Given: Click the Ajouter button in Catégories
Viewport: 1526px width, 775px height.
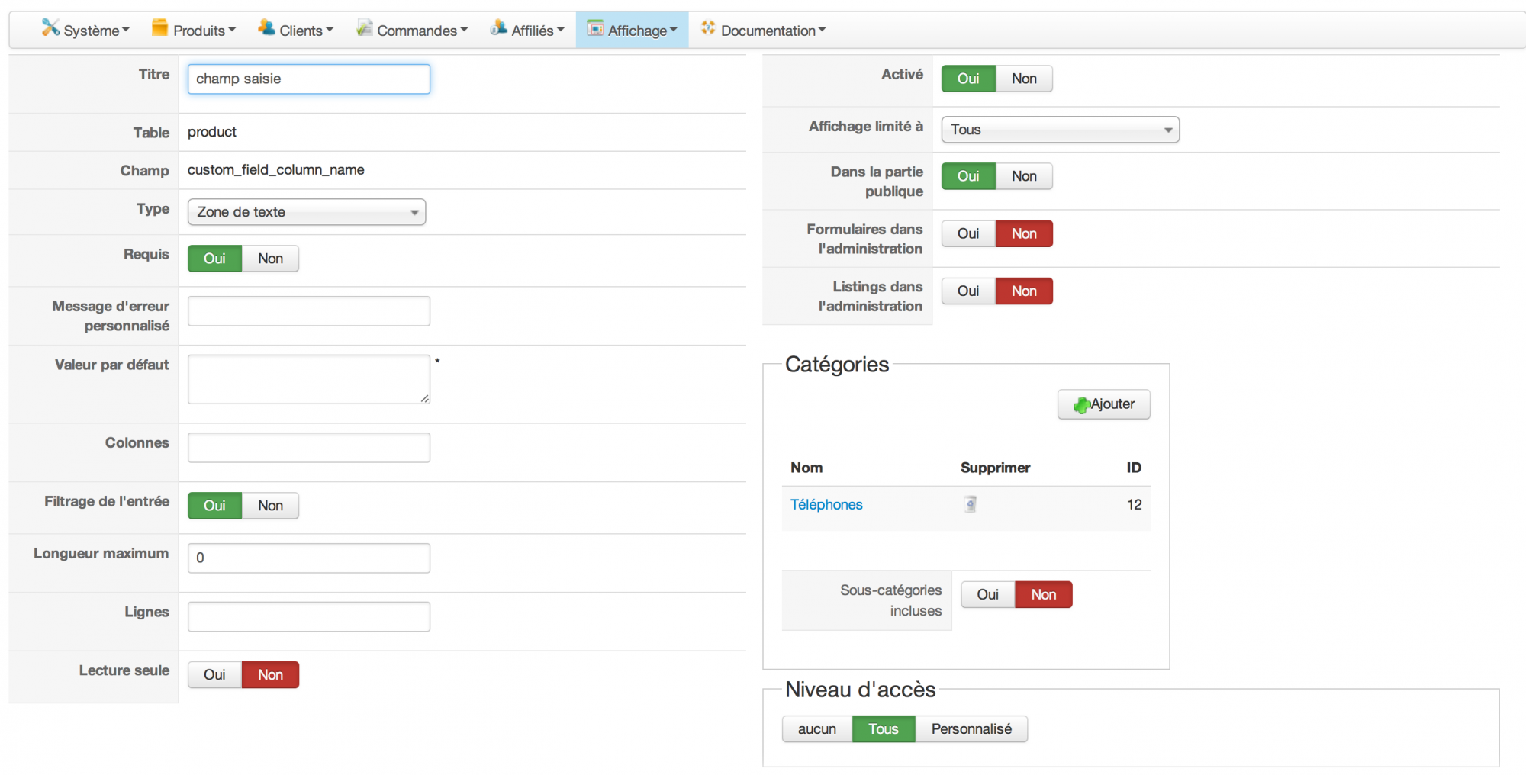Looking at the screenshot, I should point(1104,404).
